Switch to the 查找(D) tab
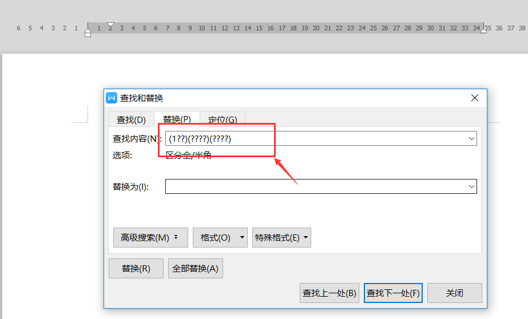The height and width of the screenshot is (319, 528). 131,119
